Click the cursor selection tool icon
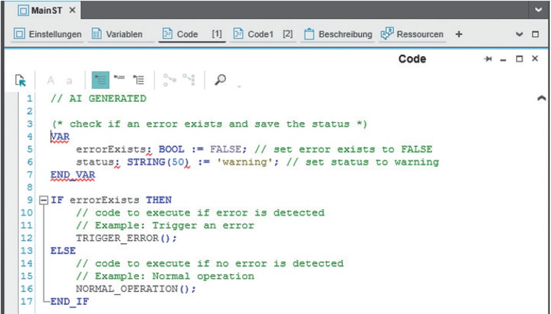Viewport: 551px width, 314px height. (21, 80)
